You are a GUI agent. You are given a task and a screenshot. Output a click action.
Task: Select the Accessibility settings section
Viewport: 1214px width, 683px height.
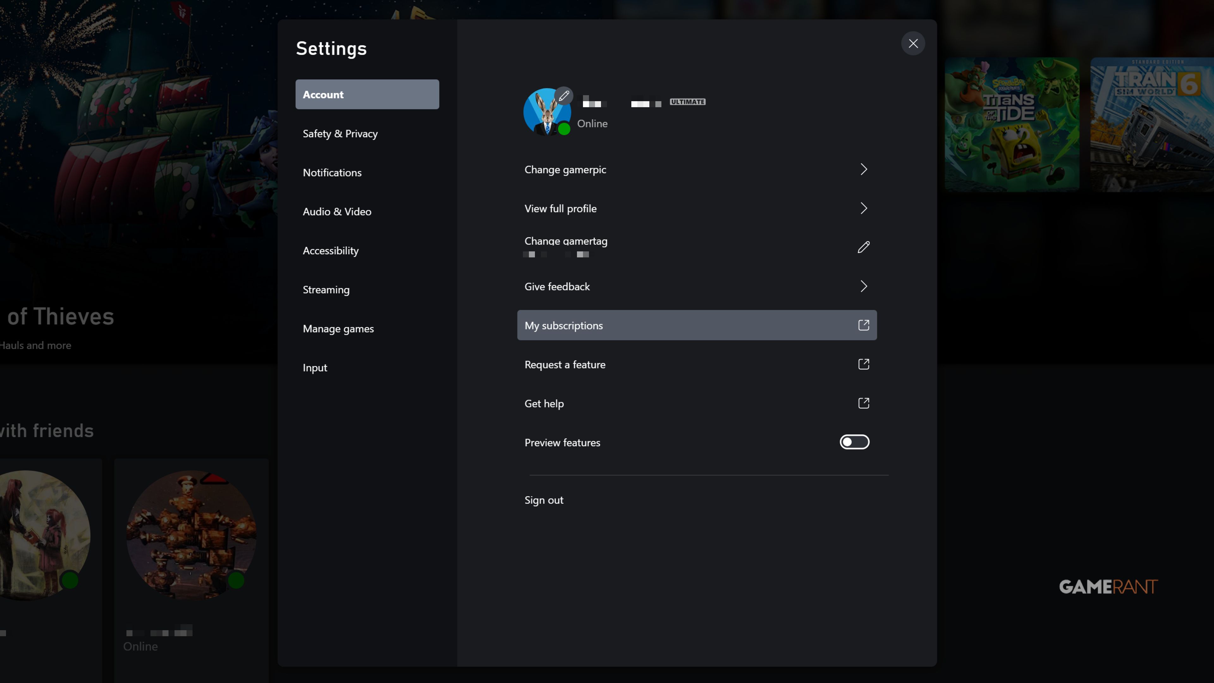pyautogui.click(x=330, y=251)
